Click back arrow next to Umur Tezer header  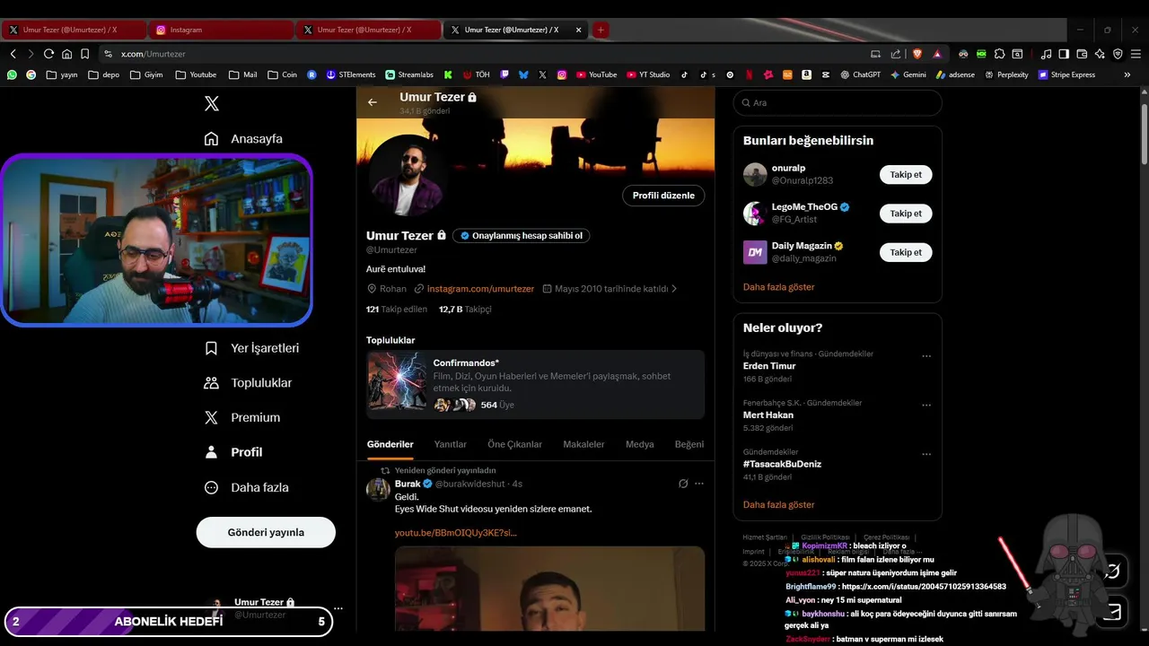pyautogui.click(x=373, y=102)
